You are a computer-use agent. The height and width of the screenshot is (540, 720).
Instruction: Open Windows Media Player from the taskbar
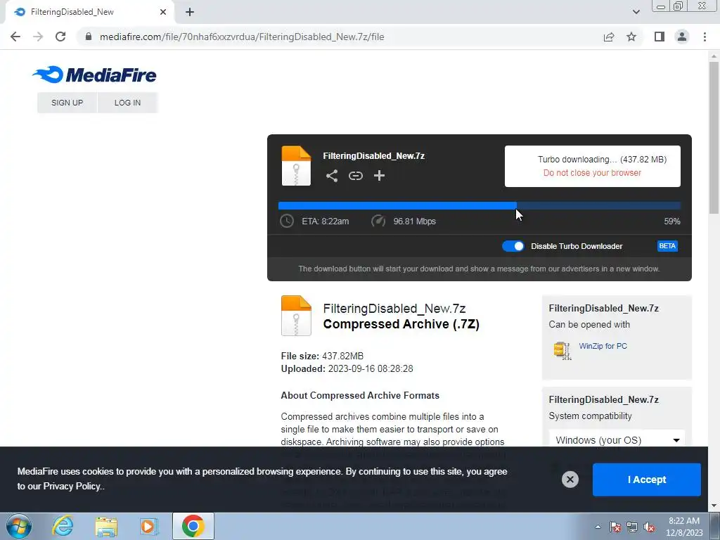149,526
